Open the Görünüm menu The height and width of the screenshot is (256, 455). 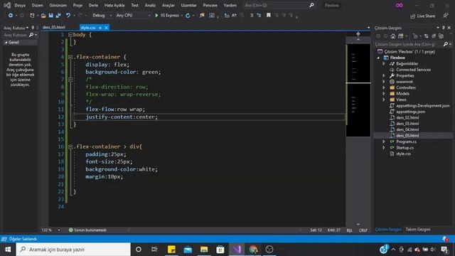pos(58,5)
